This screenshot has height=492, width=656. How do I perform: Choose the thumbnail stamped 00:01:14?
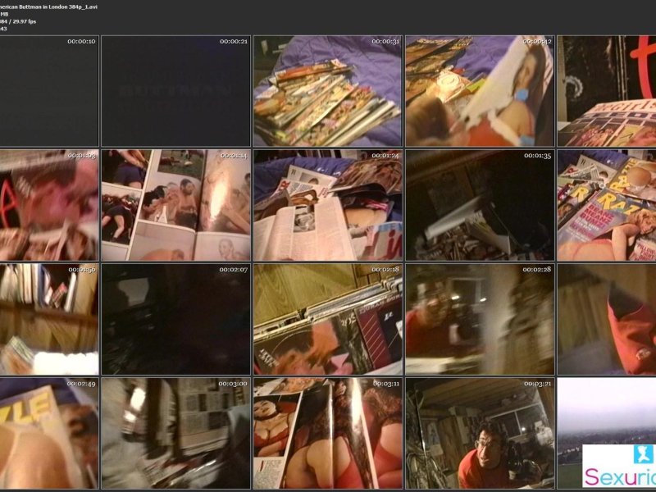coord(175,205)
